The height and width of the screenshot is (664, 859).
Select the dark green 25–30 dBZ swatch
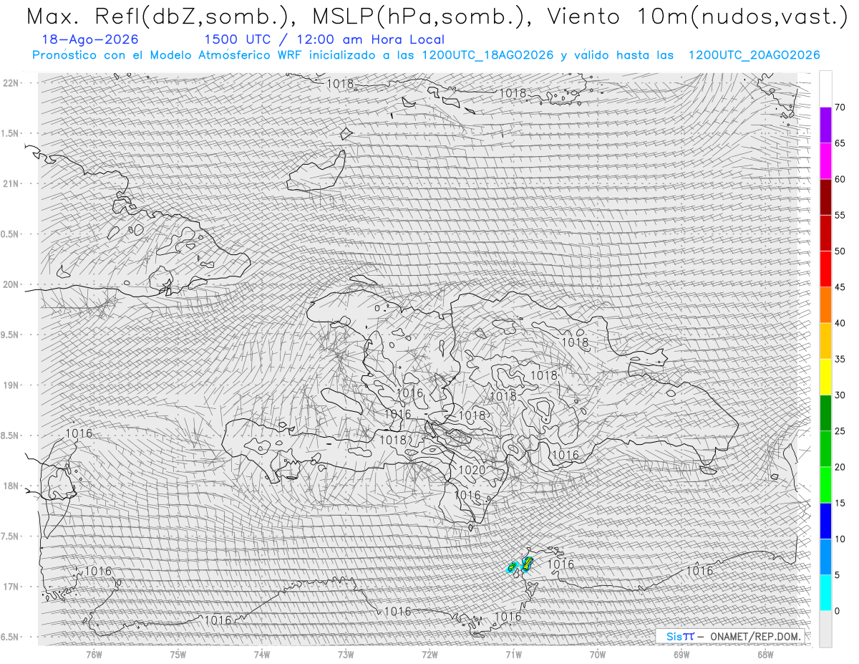825,413
